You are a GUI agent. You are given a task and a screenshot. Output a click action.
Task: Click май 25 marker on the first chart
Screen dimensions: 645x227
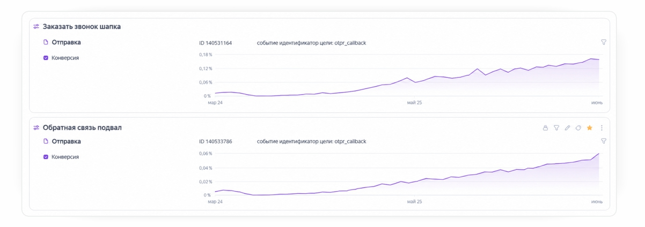(x=415, y=102)
